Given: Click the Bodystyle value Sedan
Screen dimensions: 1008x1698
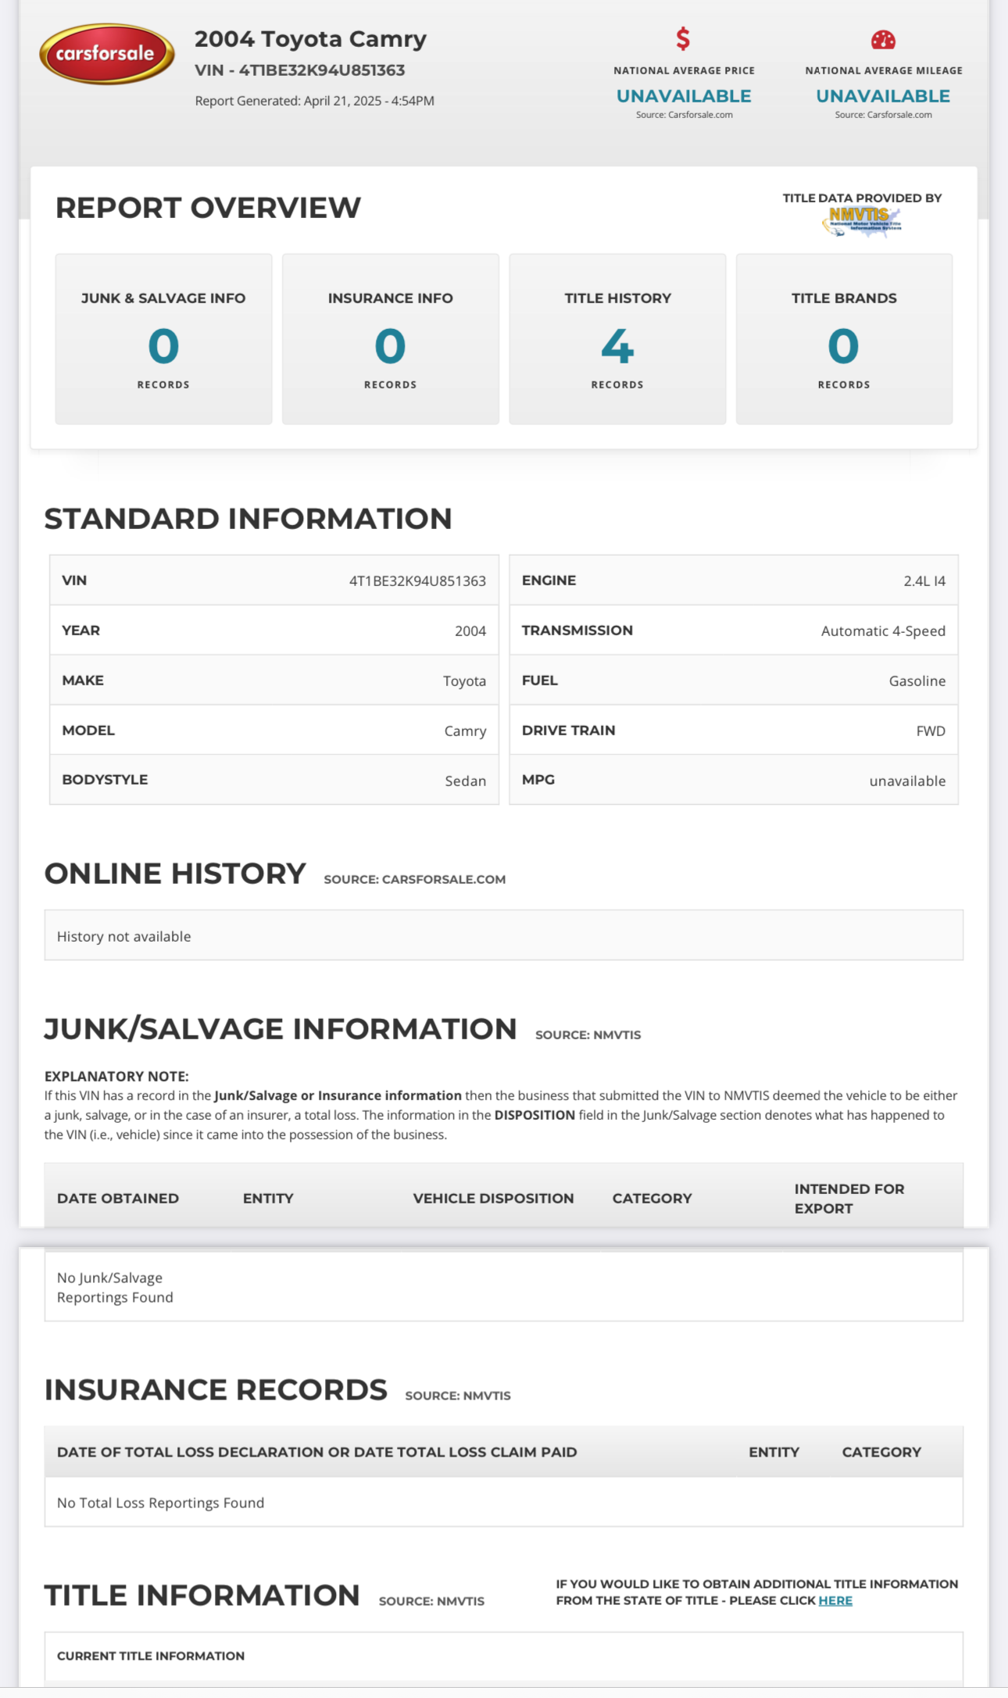Looking at the screenshot, I should click(x=466, y=781).
